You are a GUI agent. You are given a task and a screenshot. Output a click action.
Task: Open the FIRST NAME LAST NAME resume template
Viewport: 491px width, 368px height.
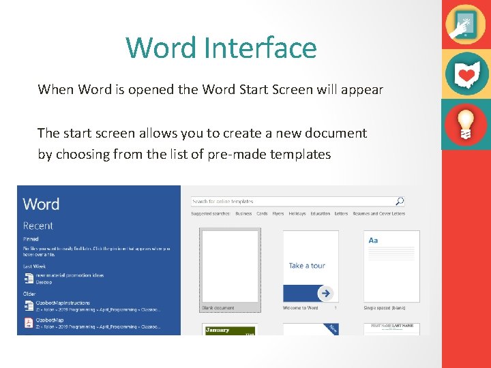tap(391, 329)
